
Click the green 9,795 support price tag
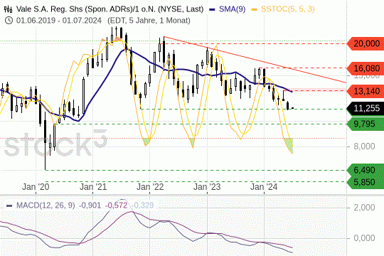(366, 124)
